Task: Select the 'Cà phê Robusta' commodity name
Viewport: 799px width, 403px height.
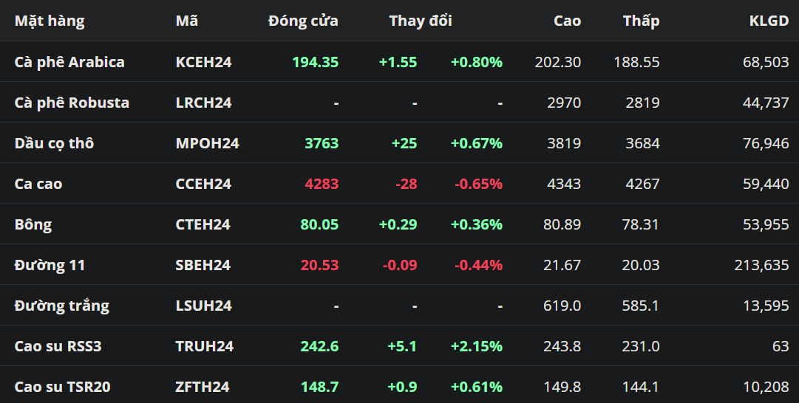Action: click(x=72, y=103)
